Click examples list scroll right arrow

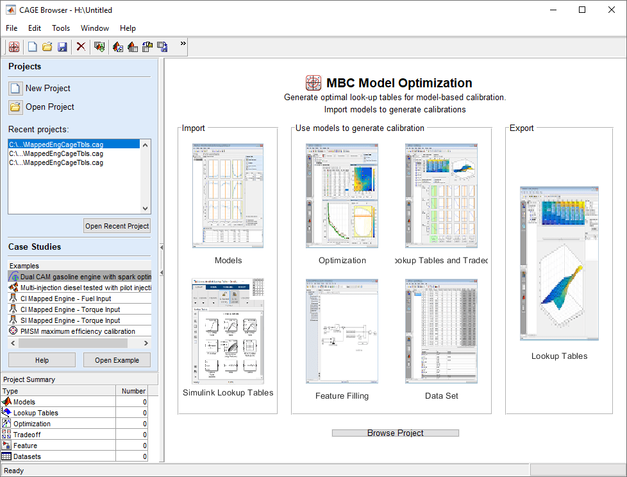click(x=146, y=343)
